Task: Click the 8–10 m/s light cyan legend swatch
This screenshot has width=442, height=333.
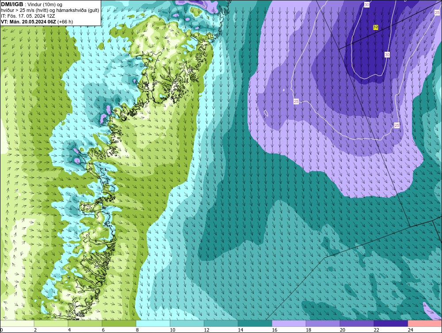Action: tap(153, 323)
